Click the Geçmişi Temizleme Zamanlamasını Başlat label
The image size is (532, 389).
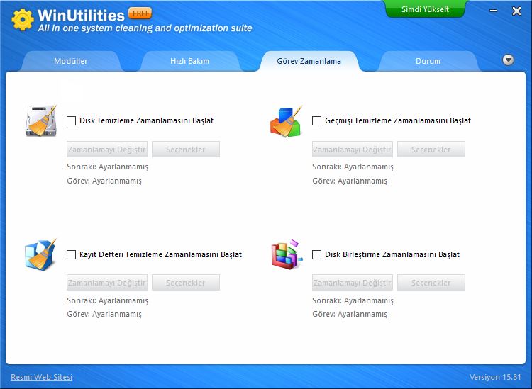[x=398, y=120]
